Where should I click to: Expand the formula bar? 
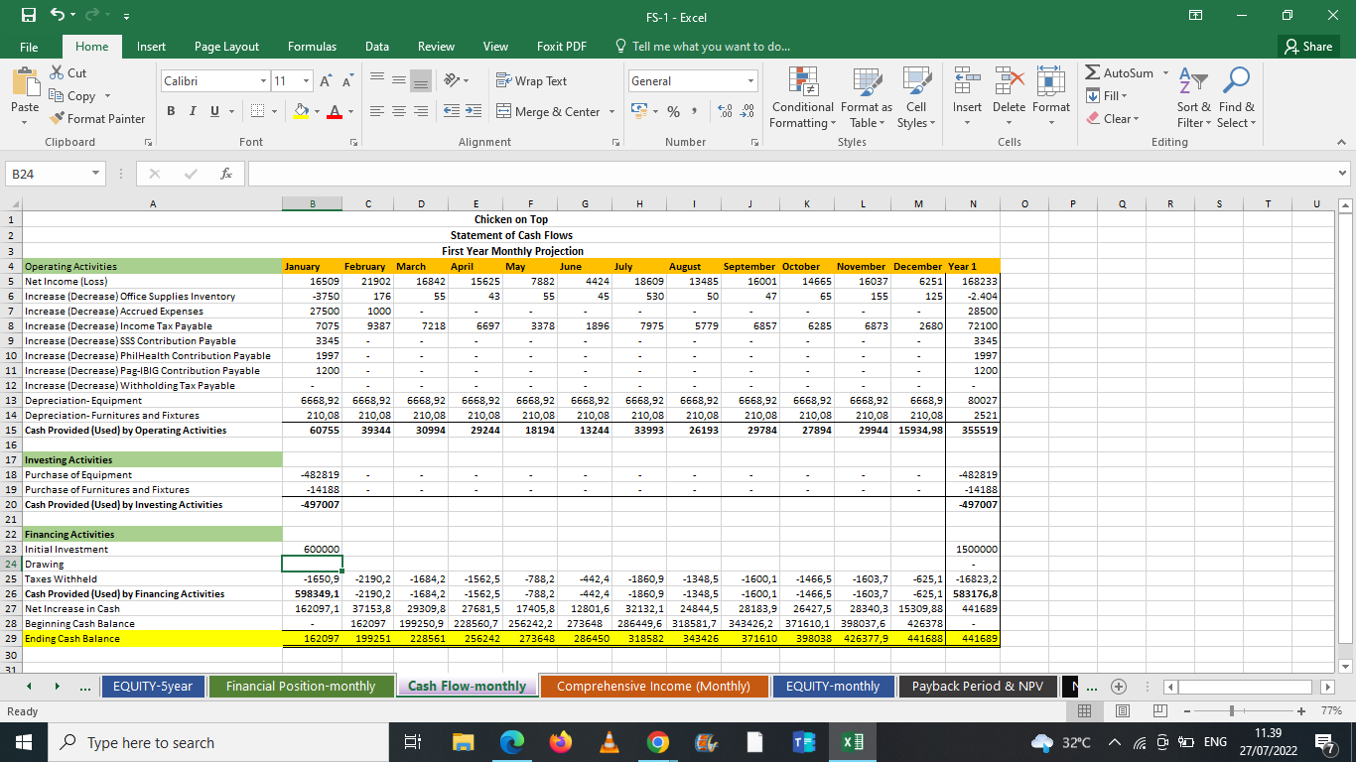1344,174
